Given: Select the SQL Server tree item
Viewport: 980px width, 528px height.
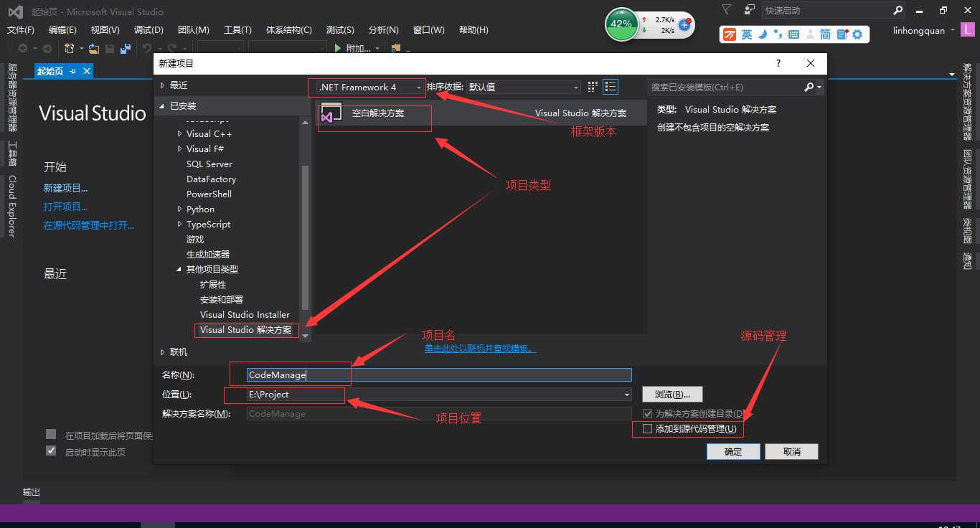Looking at the screenshot, I should coord(209,164).
